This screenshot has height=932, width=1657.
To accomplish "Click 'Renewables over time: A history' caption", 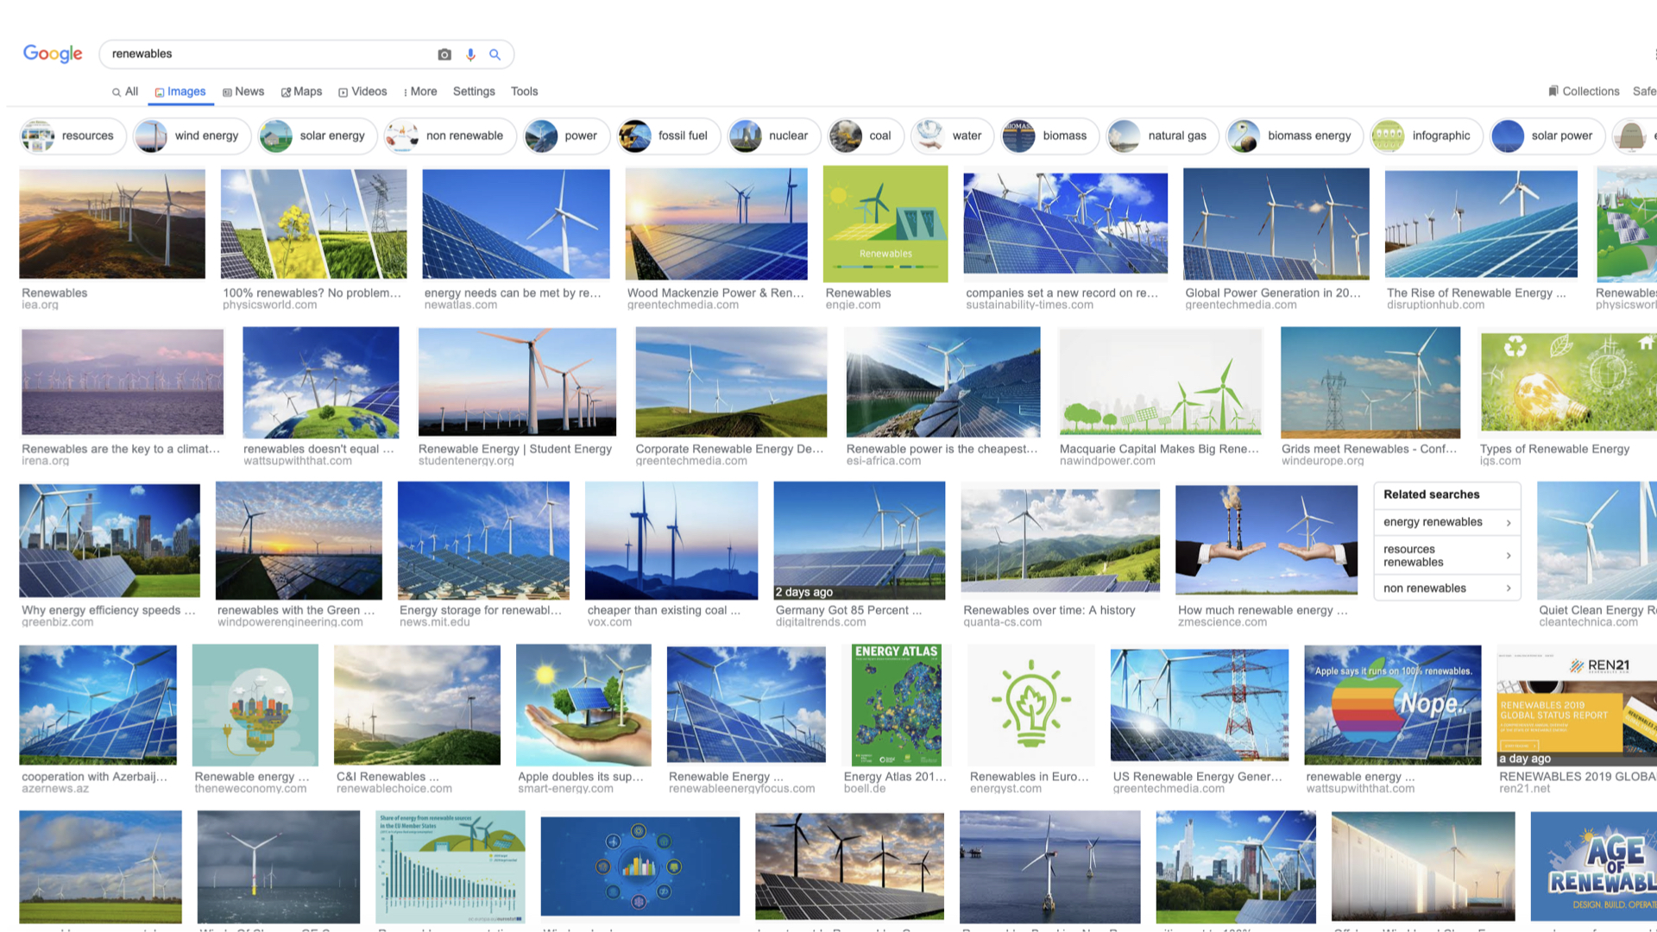I will (1049, 610).
